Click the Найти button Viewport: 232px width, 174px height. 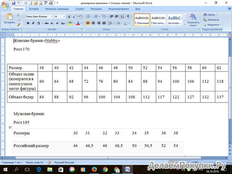pos(210,15)
